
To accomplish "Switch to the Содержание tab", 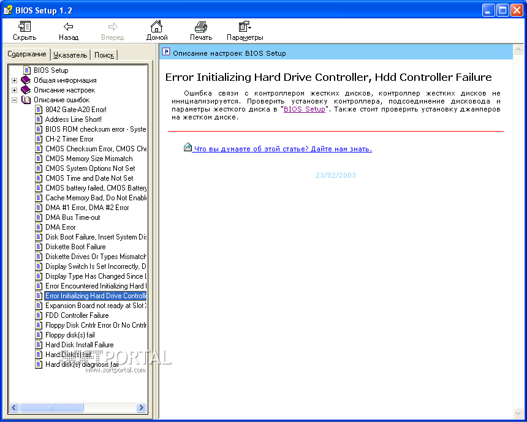I will coord(27,54).
